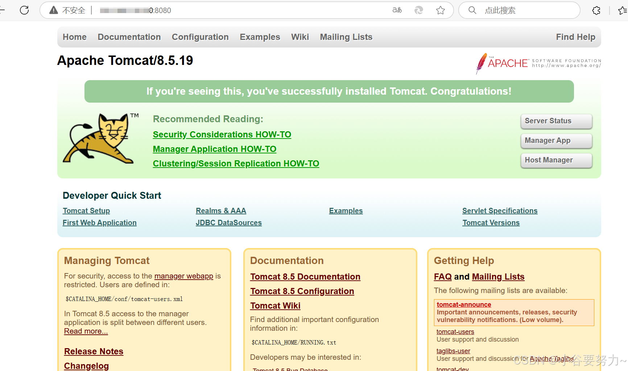The image size is (628, 371).
Task: Click the tomcat-users.xml path text
Action: [124, 299]
